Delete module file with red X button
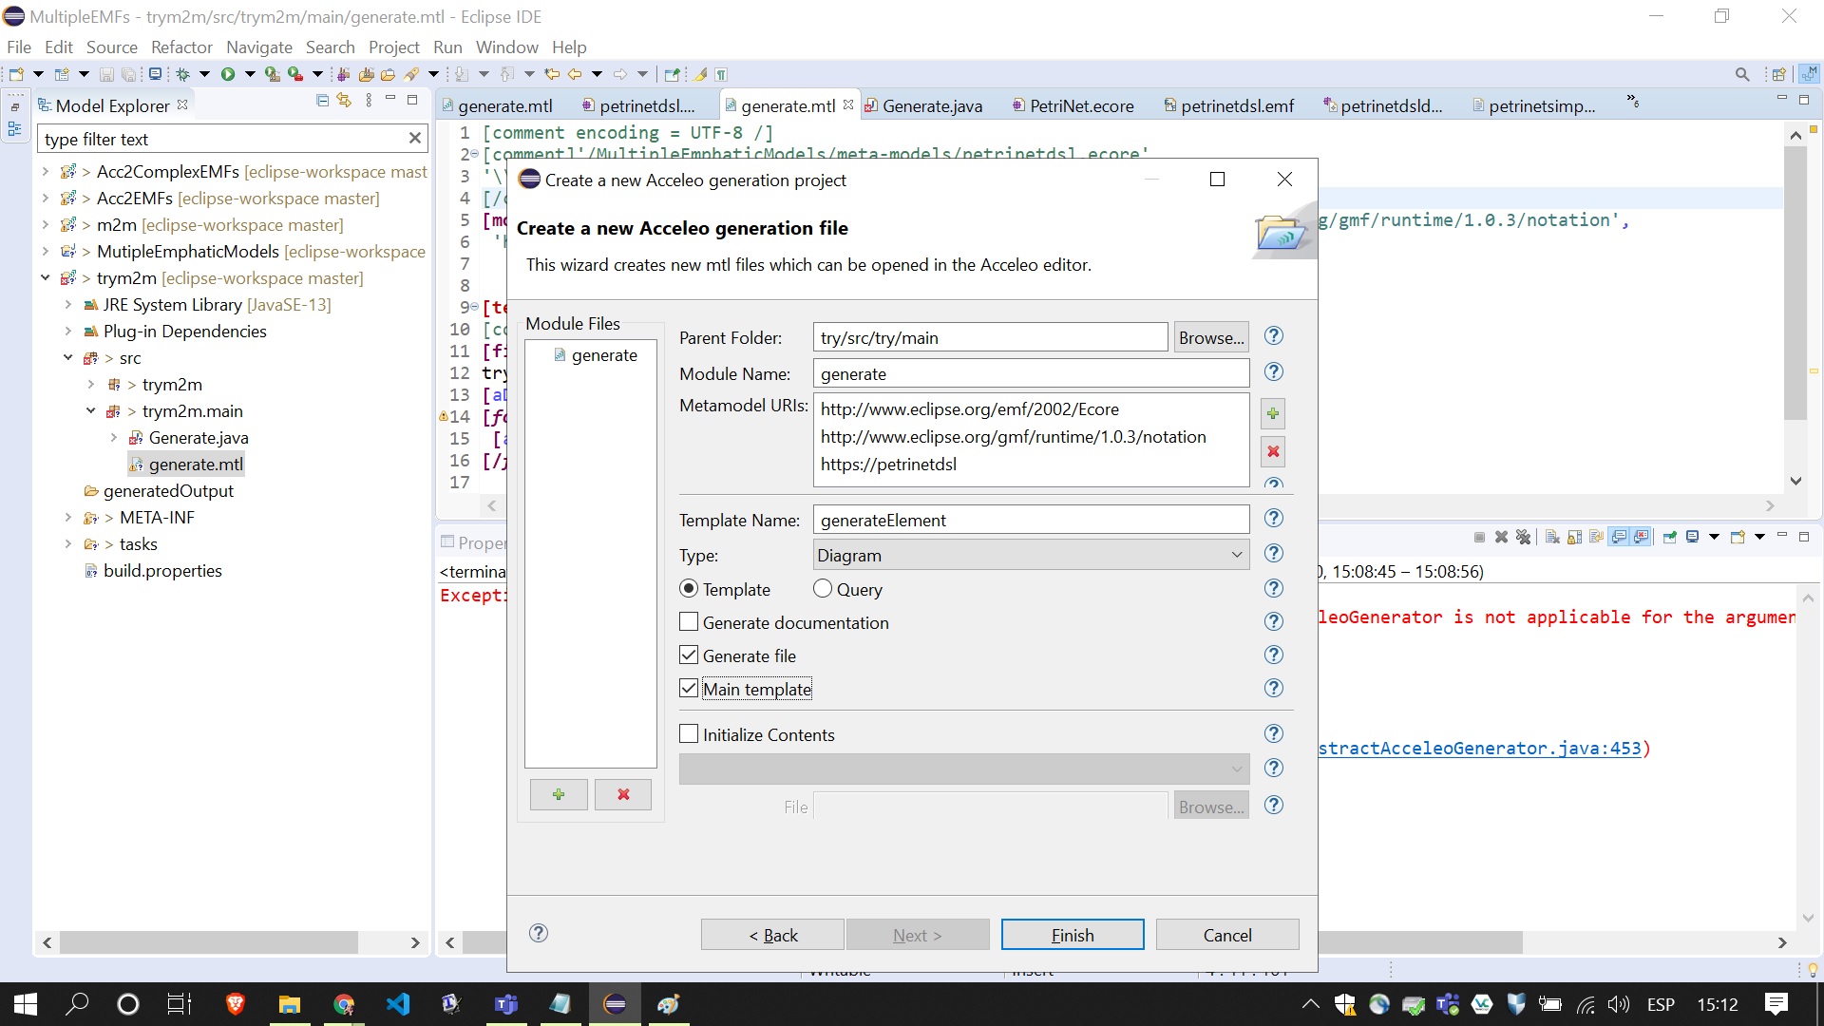The height and width of the screenshot is (1026, 1824). point(623,794)
